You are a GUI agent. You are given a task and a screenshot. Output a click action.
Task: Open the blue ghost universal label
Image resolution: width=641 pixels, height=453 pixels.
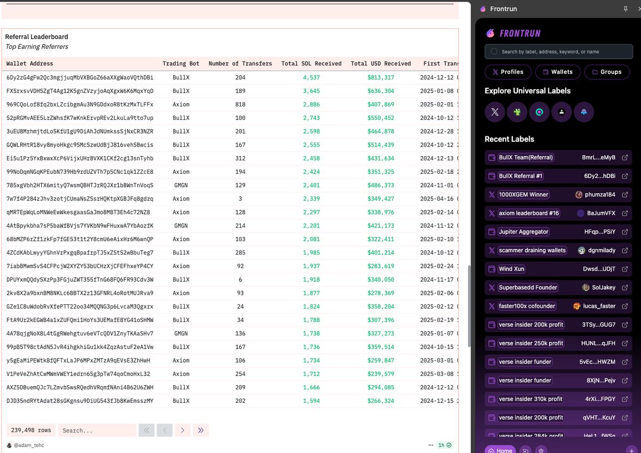[x=584, y=112]
